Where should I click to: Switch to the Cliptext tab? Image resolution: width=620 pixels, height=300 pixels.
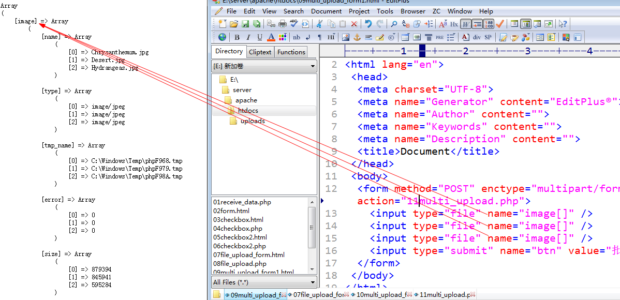coord(260,52)
